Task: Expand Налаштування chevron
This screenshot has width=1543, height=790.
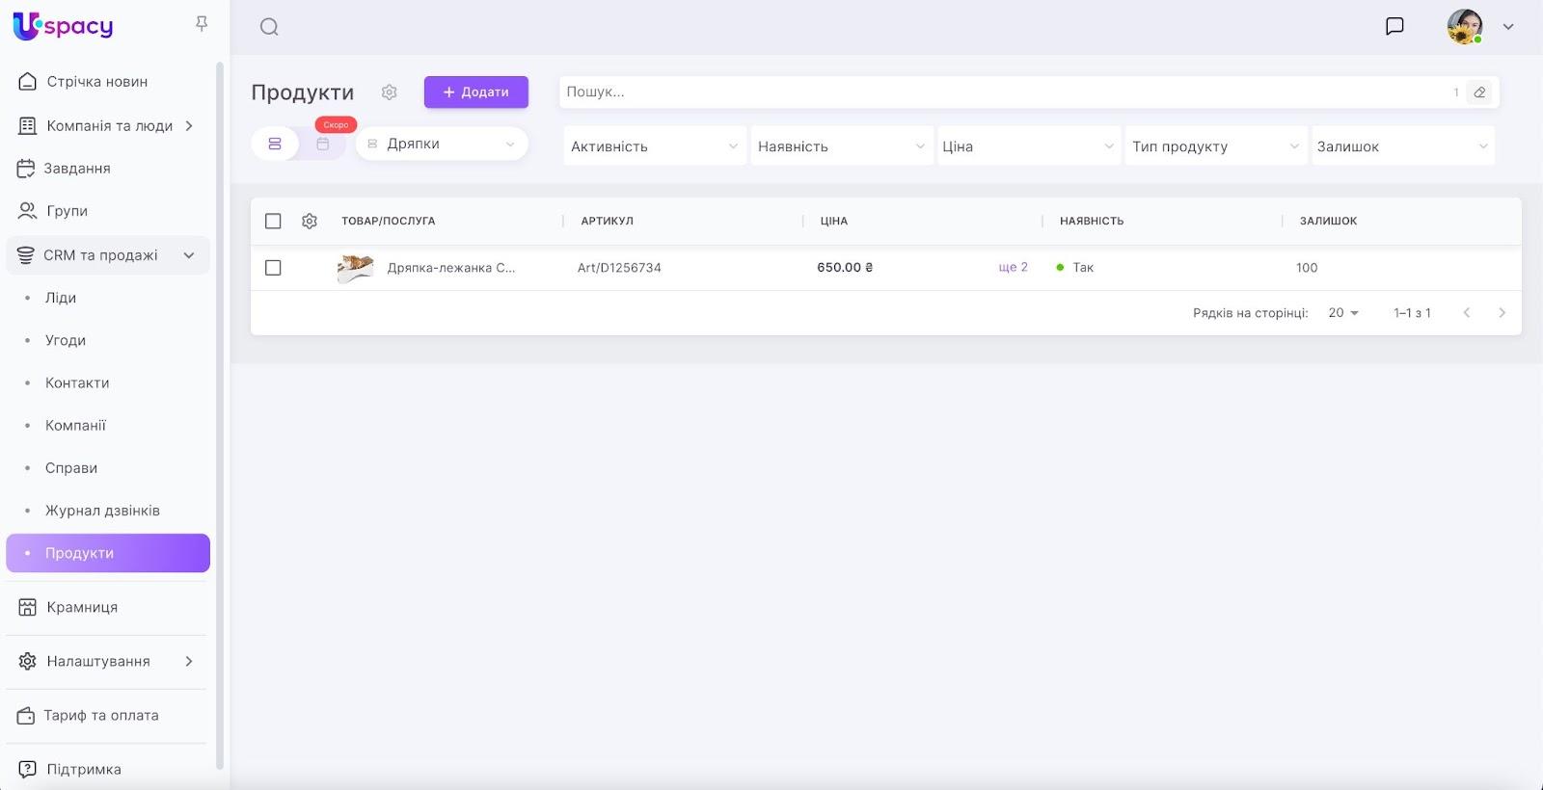Action: point(189,661)
